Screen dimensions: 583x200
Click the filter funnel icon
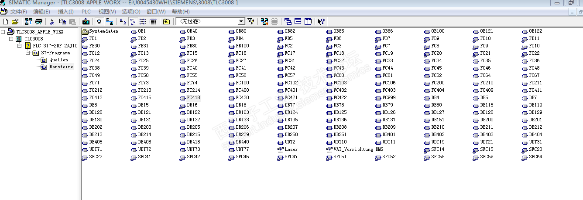(250, 21)
